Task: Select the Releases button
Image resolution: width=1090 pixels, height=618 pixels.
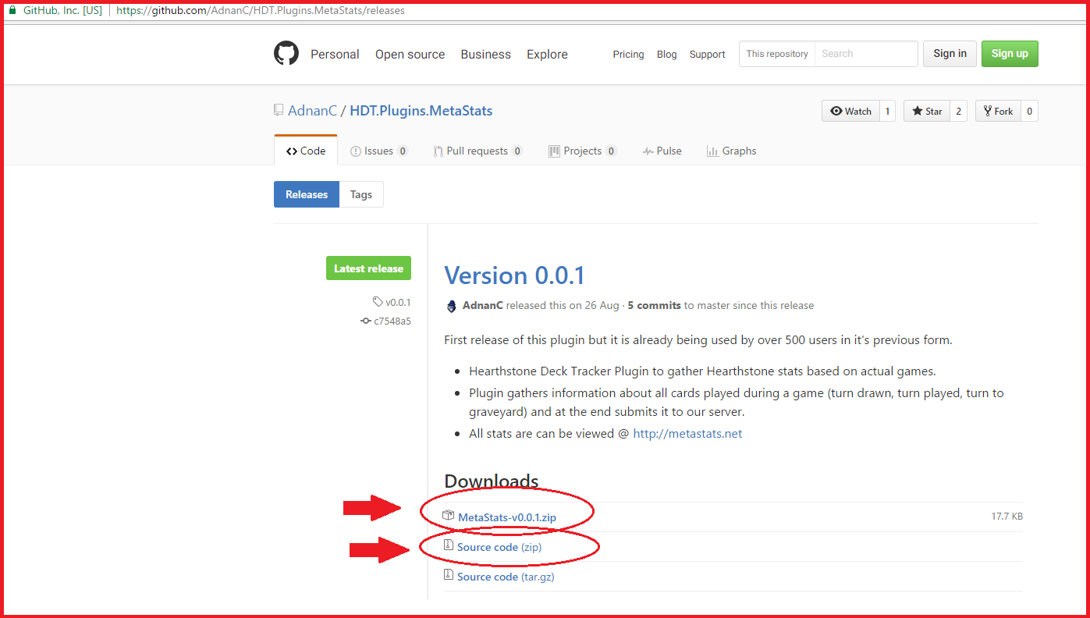Action: point(307,194)
